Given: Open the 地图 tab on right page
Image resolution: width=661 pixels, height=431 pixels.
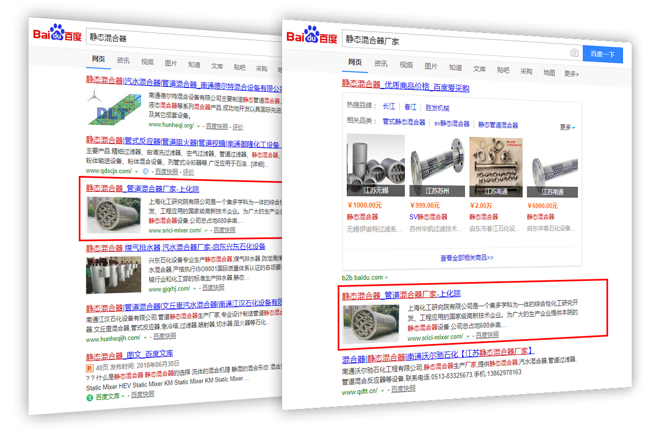Looking at the screenshot, I should [549, 73].
